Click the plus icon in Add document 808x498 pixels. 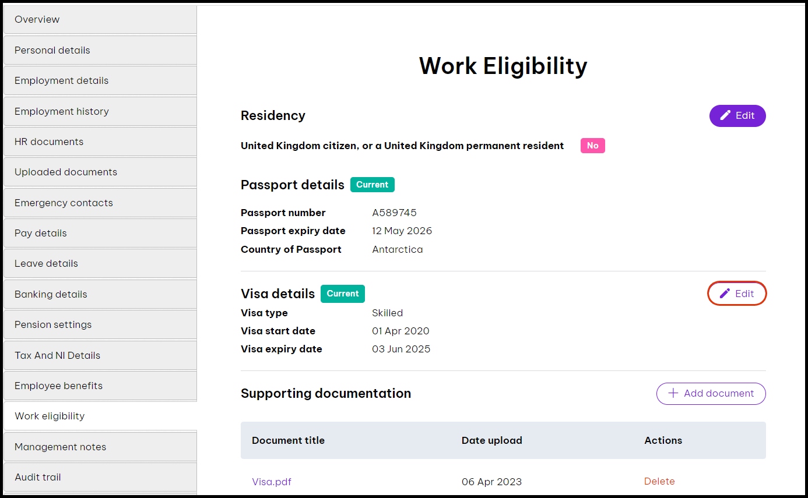673,393
